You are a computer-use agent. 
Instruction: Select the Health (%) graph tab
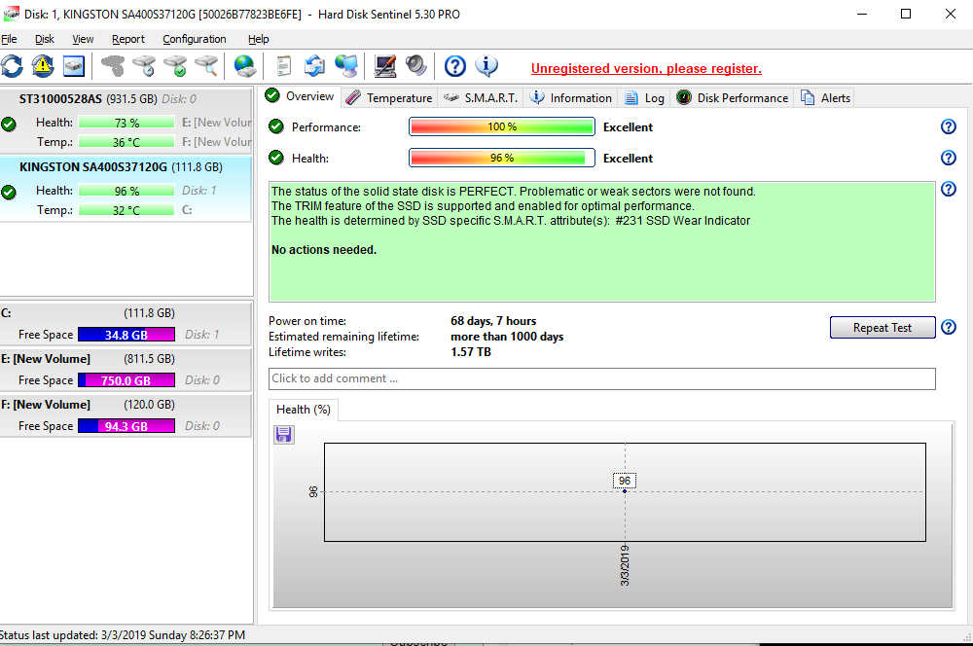(304, 410)
